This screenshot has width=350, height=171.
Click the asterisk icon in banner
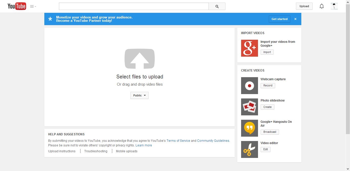coord(50,19)
